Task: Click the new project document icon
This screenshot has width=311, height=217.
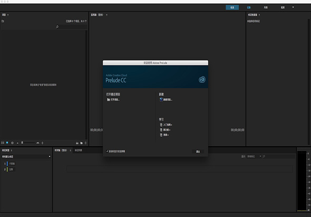Action: [161, 100]
